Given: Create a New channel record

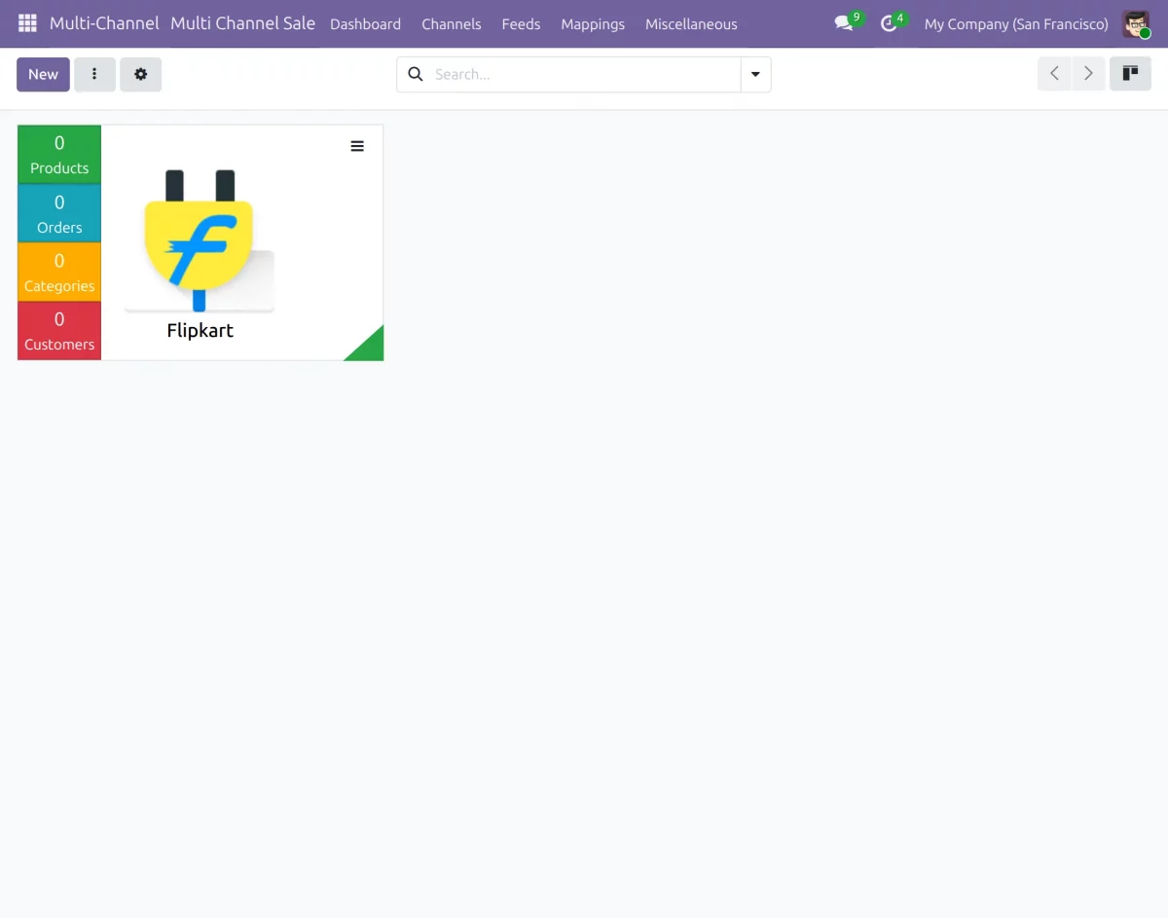Looking at the screenshot, I should pyautogui.click(x=43, y=74).
